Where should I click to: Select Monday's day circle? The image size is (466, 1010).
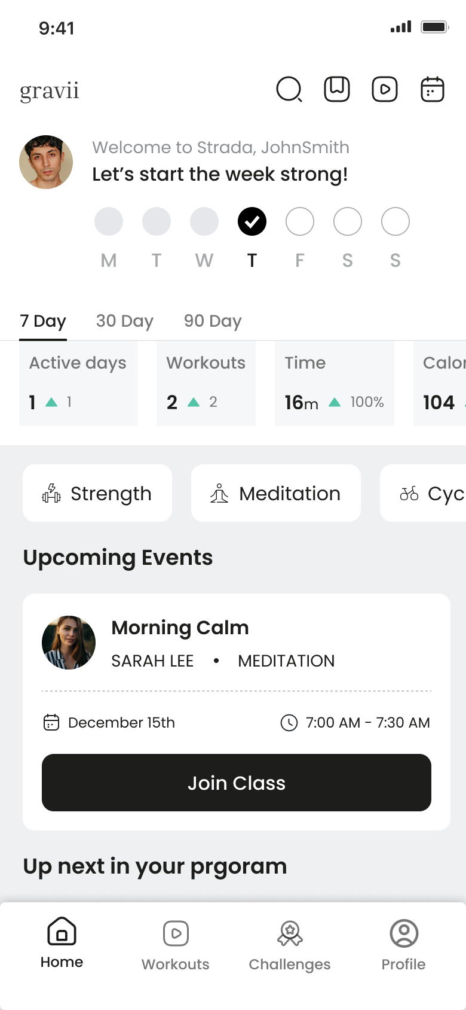(109, 222)
